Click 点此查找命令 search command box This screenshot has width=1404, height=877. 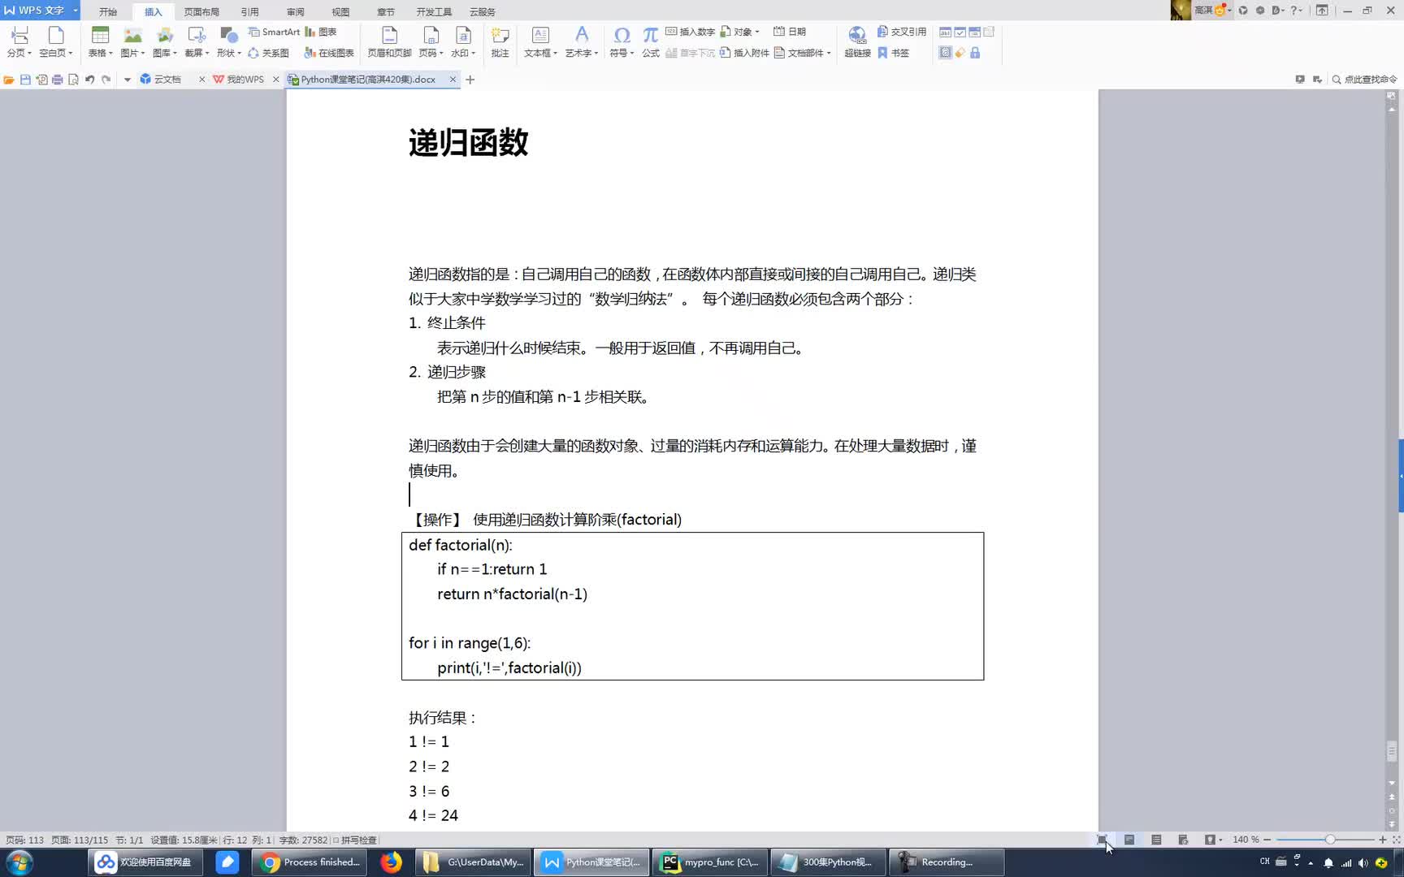(1365, 80)
